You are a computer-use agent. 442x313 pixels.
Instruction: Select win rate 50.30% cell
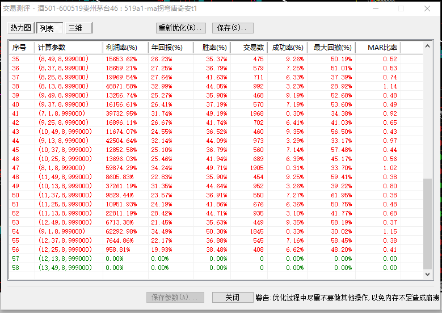pyautogui.click(x=217, y=231)
